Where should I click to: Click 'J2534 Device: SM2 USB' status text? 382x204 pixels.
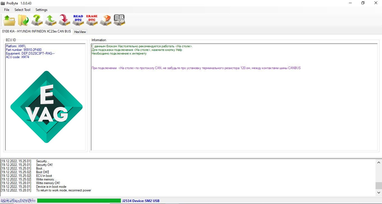(141, 201)
